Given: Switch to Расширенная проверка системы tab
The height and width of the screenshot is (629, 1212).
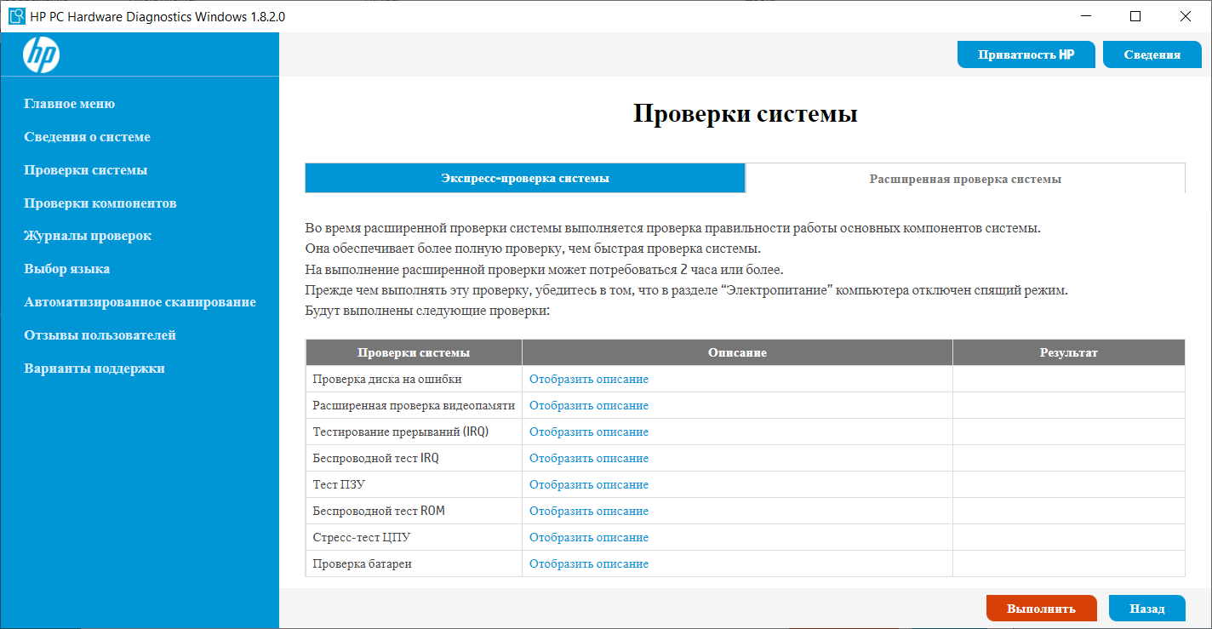Looking at the screenshot, I should click(x=964, y=180).
